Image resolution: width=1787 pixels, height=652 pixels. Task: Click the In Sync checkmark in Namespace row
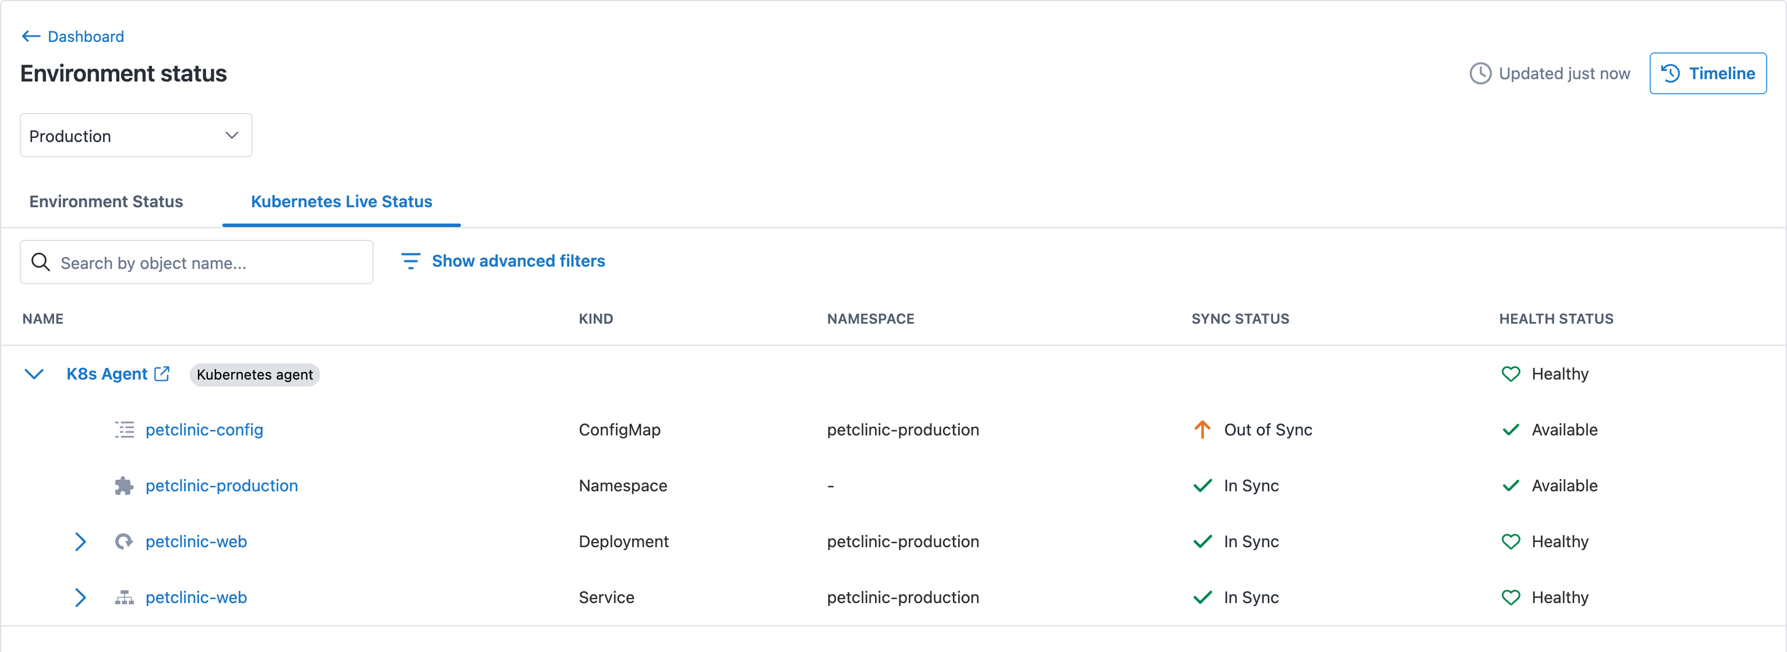[x=1202, y=486]
